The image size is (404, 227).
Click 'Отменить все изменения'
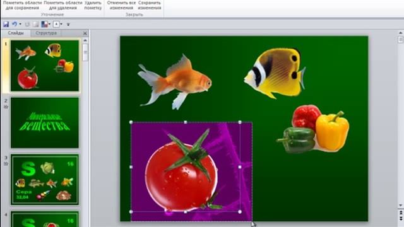(121, 5)
